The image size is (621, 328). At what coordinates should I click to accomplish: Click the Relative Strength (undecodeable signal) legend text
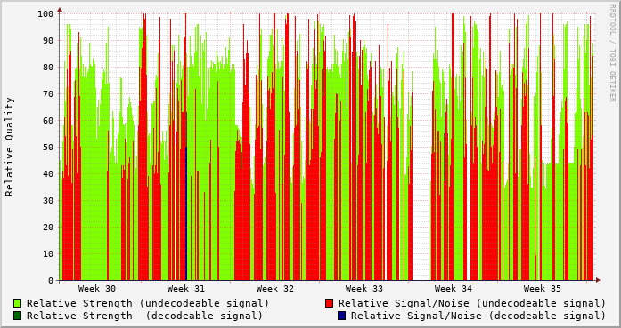[x=148, y=303]
